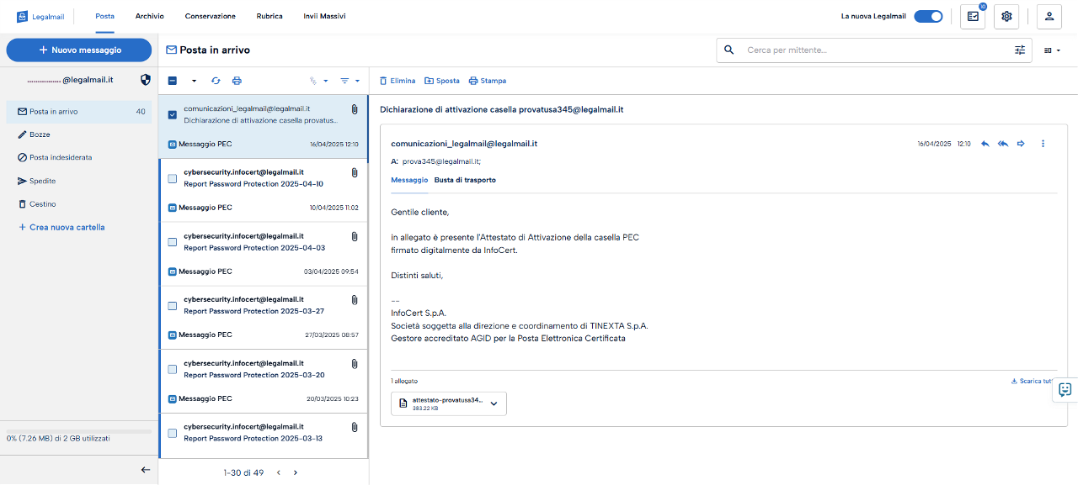Open the Conservazione menu
Viewport: 1078px width, 485px height.
tap(210, 16)
